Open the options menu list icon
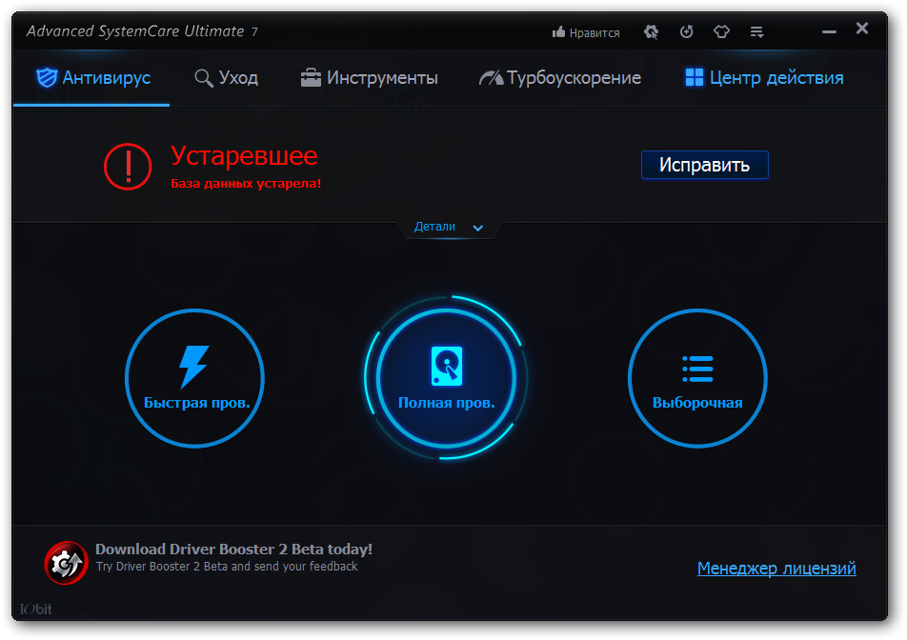 coord(756,31)
